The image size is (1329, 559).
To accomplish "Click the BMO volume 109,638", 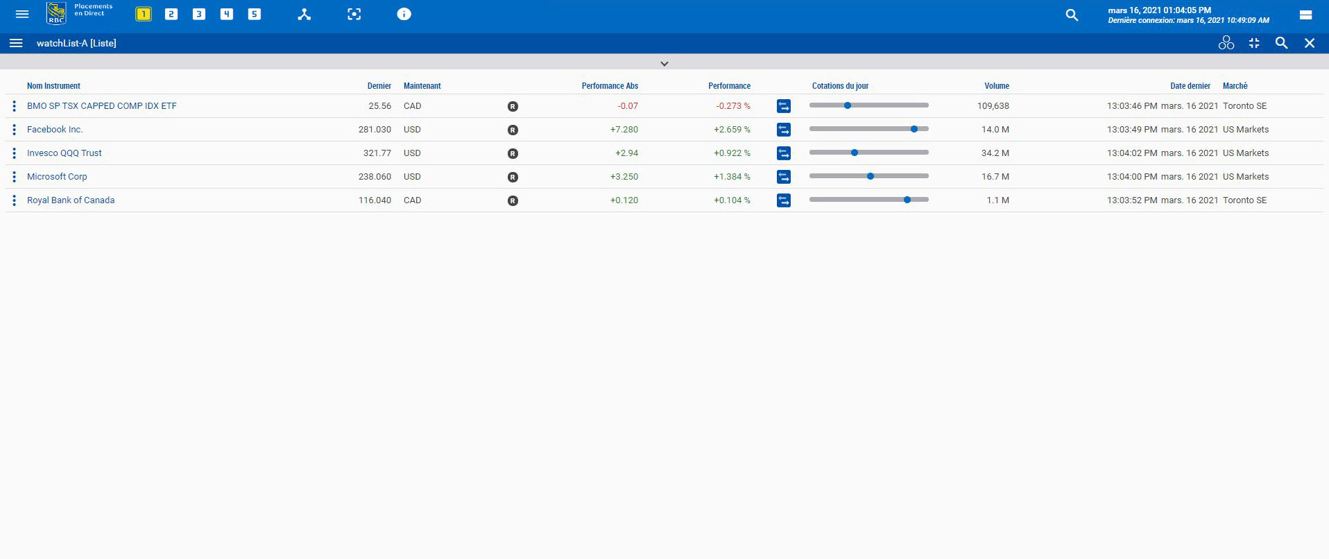I will [x=993, y=106].
